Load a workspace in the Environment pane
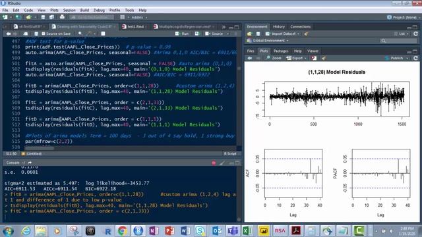The width and height of the screenshot is (422, 237). 249,34
